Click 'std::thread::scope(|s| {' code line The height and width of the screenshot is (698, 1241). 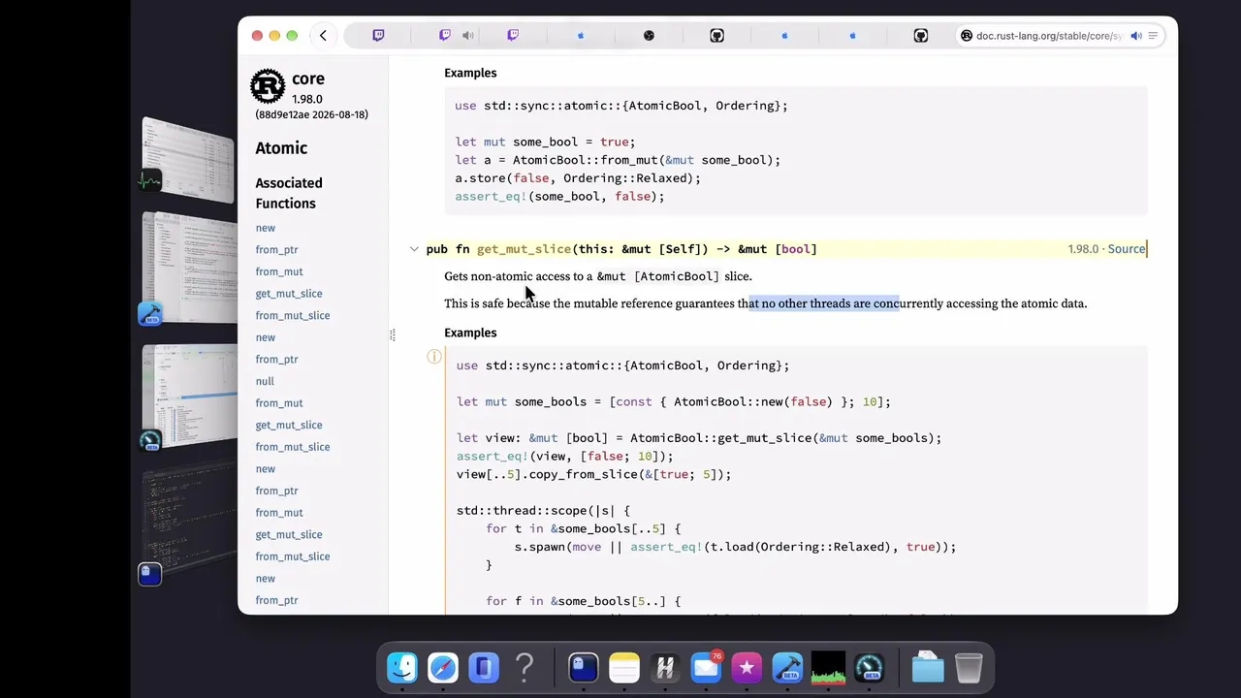pyautogui.click(x=543, y=510)
